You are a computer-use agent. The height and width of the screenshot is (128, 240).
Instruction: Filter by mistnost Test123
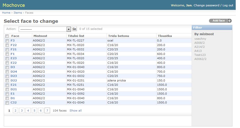(200, 55)
